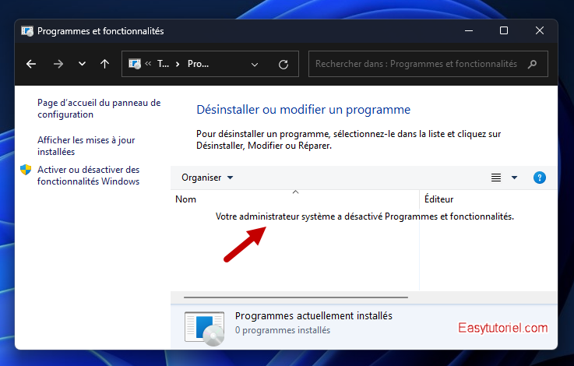Open 'Afficher les mises à jour installées'

click(86, 146)
